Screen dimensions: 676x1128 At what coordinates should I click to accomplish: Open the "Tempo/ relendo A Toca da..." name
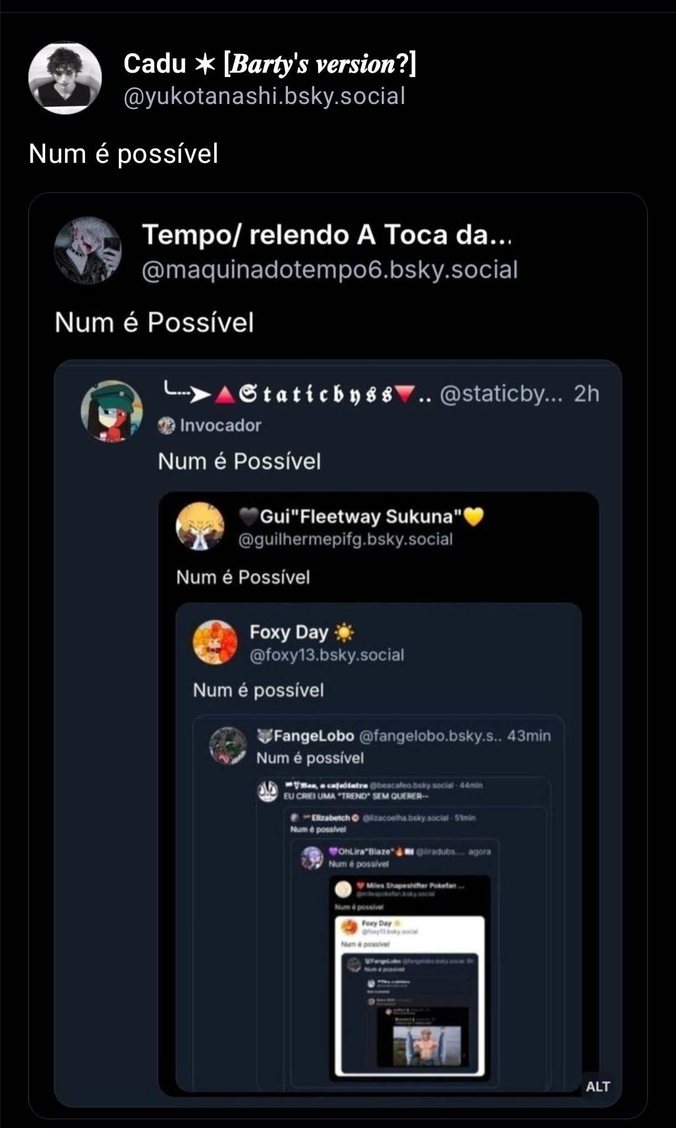(x=327, y=235)
